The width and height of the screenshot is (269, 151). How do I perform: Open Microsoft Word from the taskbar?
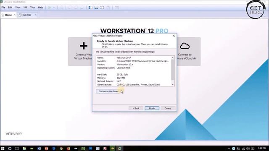[x=39, y=148]
